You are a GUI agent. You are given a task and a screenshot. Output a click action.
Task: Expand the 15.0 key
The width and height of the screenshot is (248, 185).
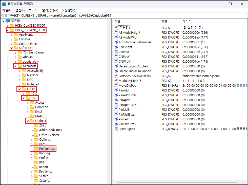(24, 94)
